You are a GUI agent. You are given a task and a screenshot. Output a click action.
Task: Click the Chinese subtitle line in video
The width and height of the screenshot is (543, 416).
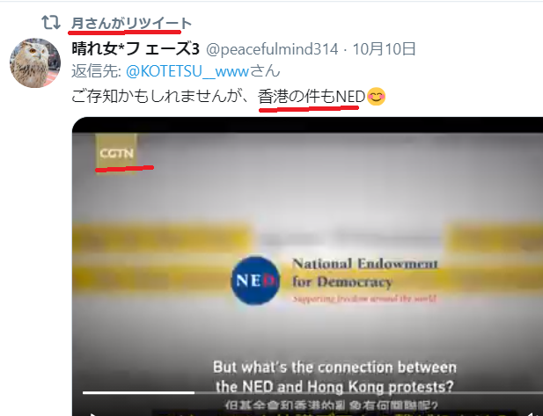(x=332, y=405)
